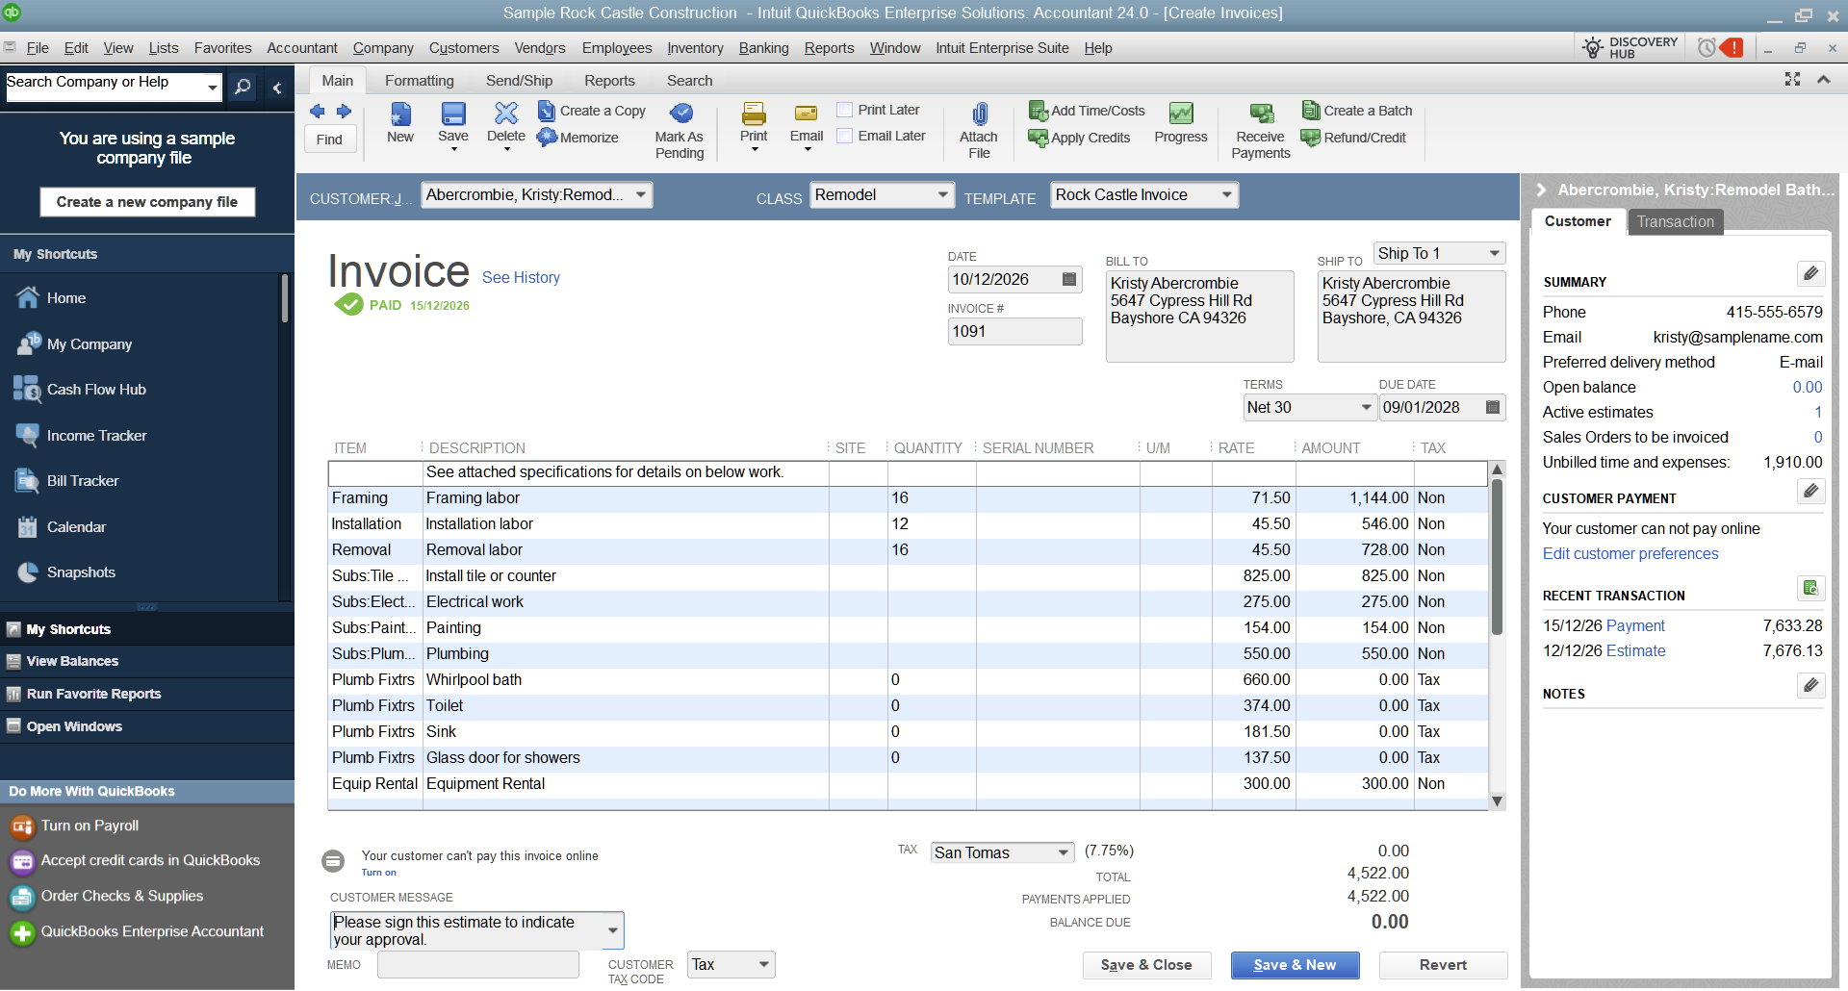This screenshot has height=991, width=1848.
Task: Toggle full-screen invoice view icon
Action: (x=1792, y=79)
